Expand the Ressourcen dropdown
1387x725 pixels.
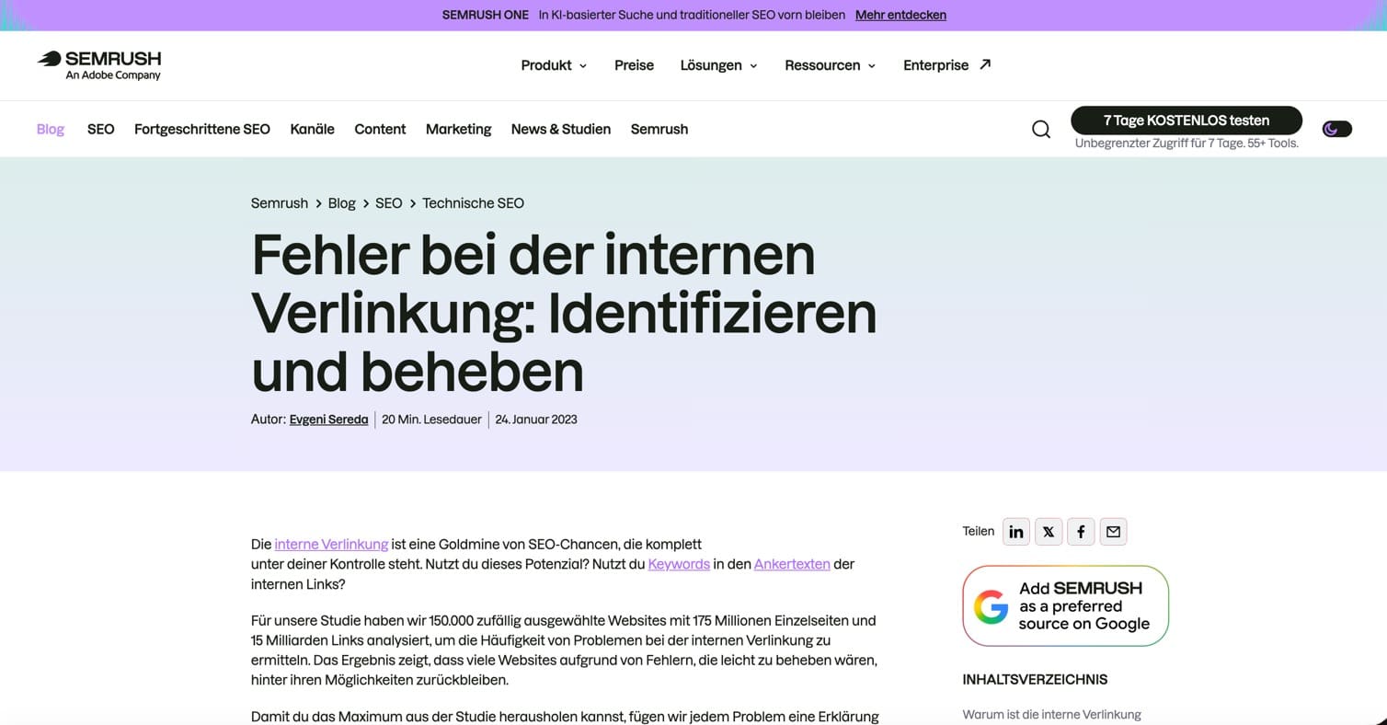[x=831, y=65]
